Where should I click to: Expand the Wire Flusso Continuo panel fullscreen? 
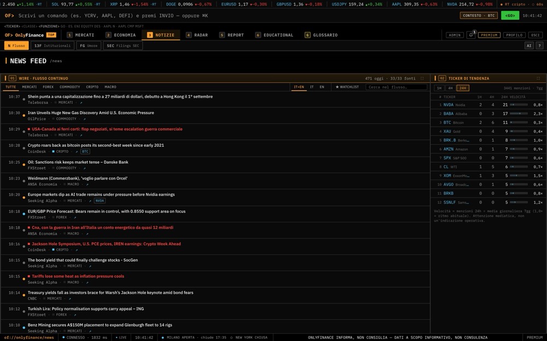tap(422, 78)
